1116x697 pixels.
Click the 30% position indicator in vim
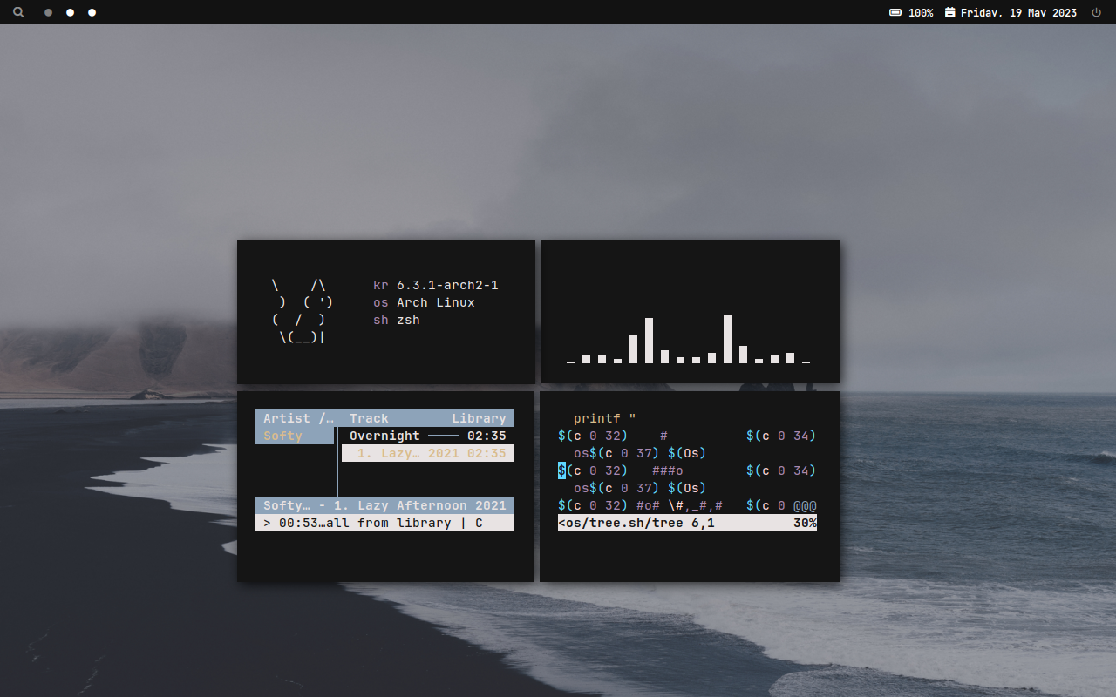pyautogui.click(x=805, y=523)
